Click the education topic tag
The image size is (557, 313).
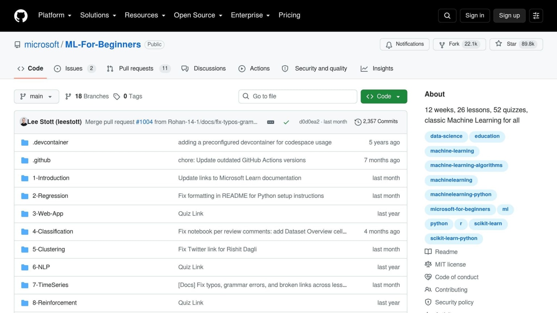487,136
